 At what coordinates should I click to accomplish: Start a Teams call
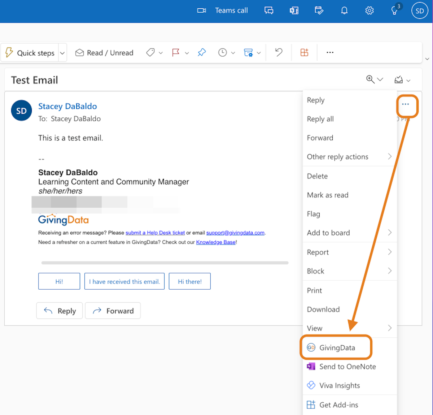222,10
